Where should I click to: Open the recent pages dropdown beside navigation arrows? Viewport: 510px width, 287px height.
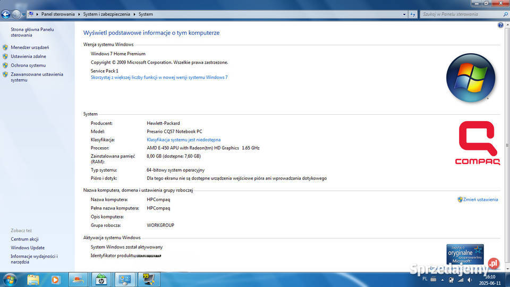(x=23, y=14)
